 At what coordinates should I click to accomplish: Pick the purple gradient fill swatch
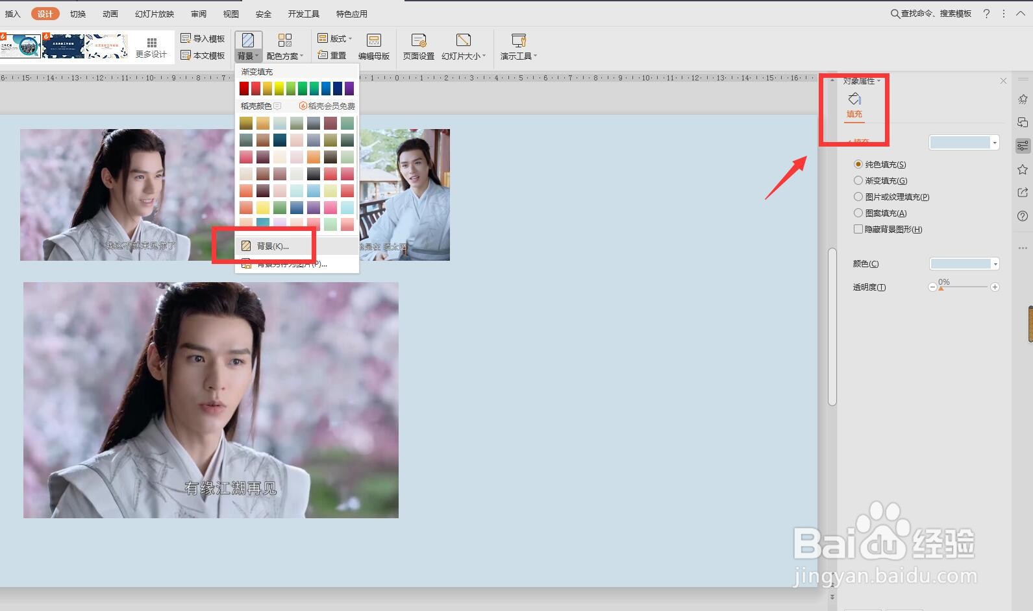349,88
